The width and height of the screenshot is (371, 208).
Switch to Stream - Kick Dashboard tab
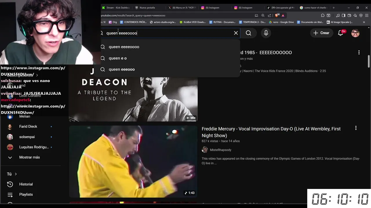coord(116,8)
